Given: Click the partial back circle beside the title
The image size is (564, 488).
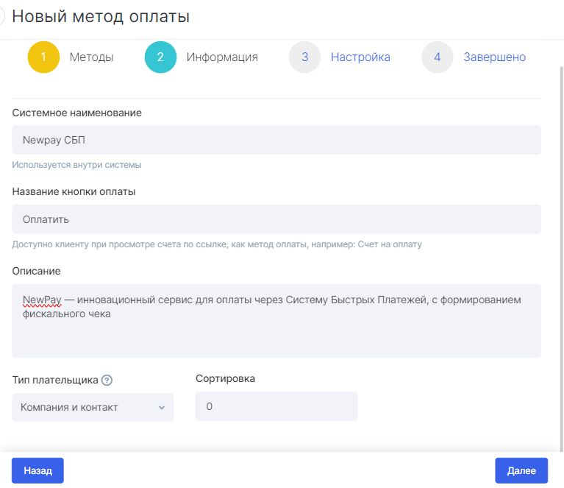Looking at the screenshot, I should pos(1,16).
